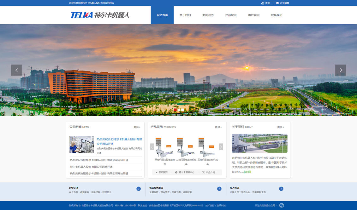Click the TELKA 特尔卡机器人 logo
This screenshot has height=210, width=357.
click(x=100, y=15)
